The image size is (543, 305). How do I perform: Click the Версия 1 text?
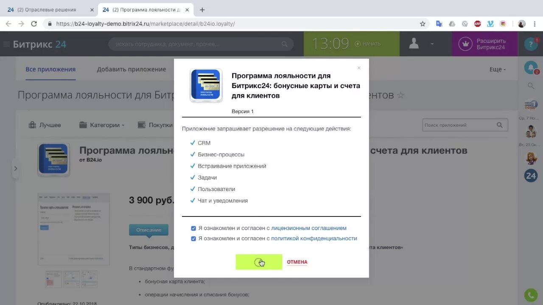click(x=243, y=111)
